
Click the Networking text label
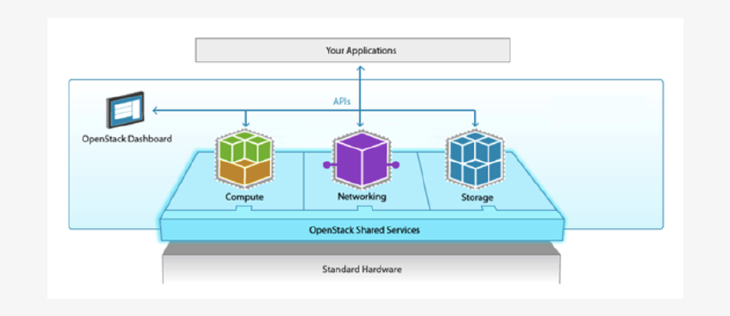tap(362, 196)
